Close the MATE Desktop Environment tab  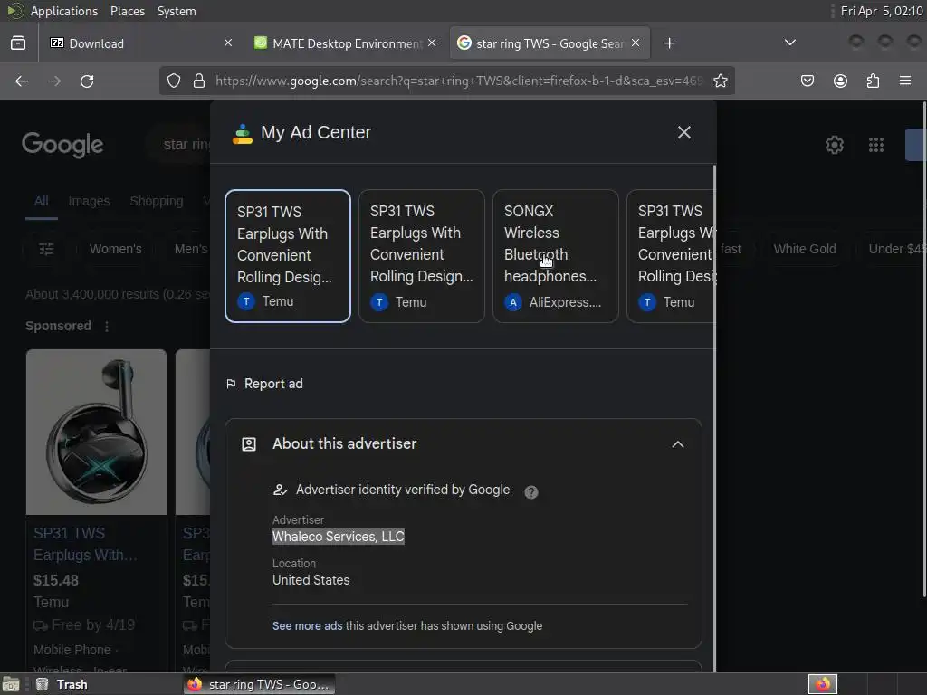coord(432,43)
